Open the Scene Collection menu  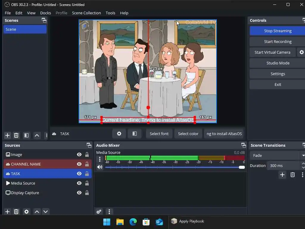pyautogui.click(x=86, y=13)
